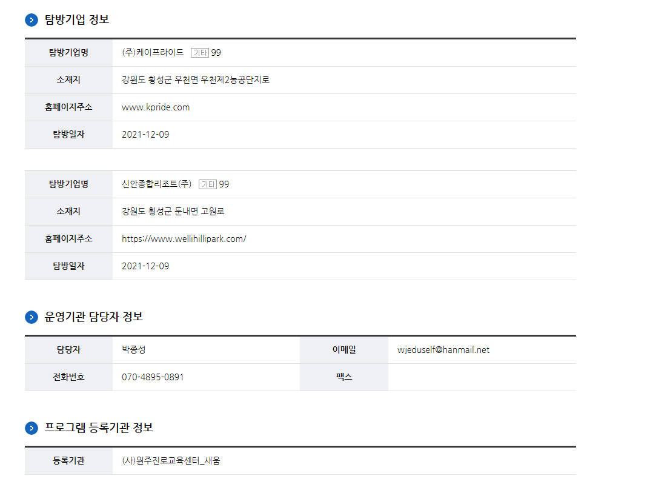
Task: Click the 기타 badge next to (주)케이프라이드
Action: (200, 53)
